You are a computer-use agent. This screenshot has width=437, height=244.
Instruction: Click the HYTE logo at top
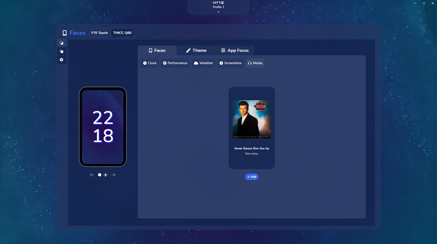pyautogui.click(x=219, y=3)
